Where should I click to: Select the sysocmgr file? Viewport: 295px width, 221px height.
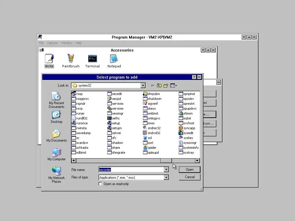coord(188,142)
